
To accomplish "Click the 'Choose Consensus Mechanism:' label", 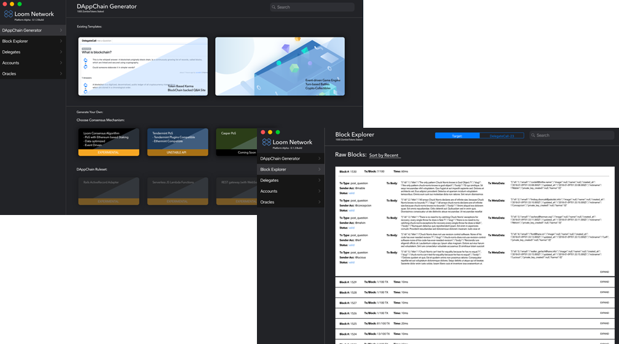I will click(x=100, y=120).
